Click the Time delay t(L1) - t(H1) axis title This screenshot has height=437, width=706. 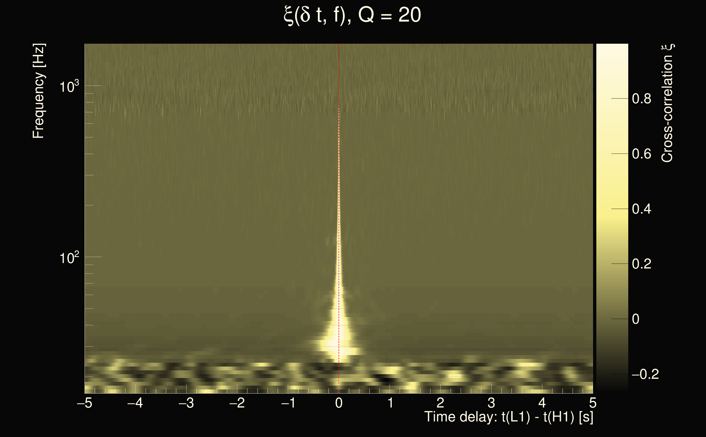pyautogui.click(x=508, y=417)
